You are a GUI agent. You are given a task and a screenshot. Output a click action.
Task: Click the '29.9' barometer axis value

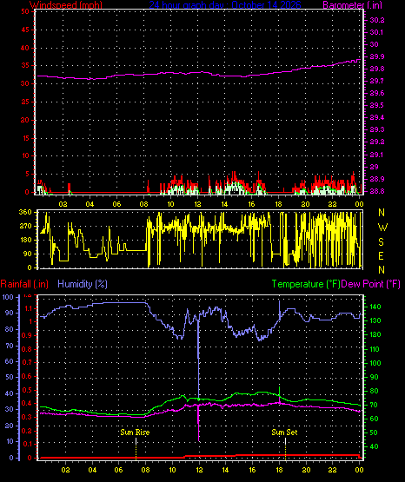[x=376, y=56]
